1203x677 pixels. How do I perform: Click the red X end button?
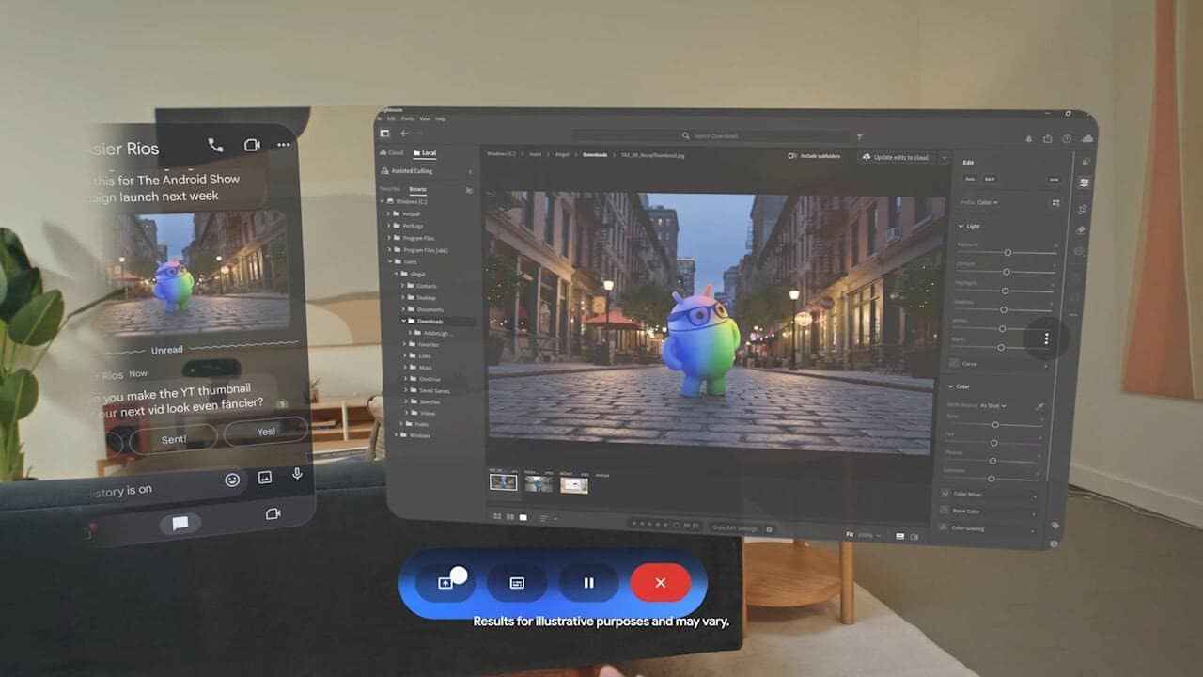click(660, 583)
